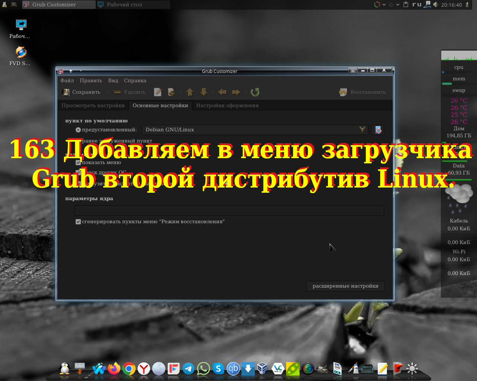Select the Основные настройки tab
Screen dimensions: 477x381
click(x=160, y=106)
